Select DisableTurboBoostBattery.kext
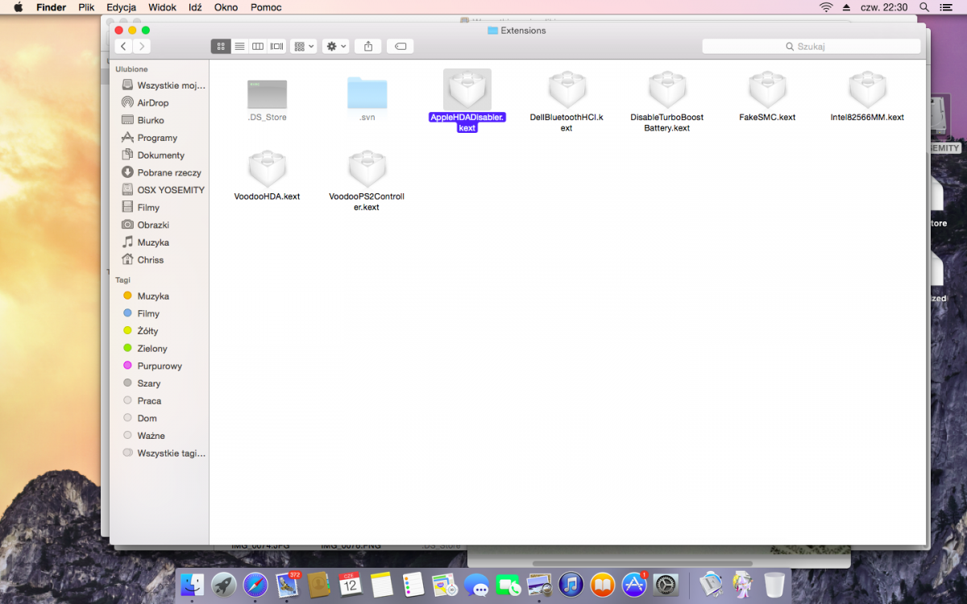Screen dimensions: 967x604 tap(667, 101)
